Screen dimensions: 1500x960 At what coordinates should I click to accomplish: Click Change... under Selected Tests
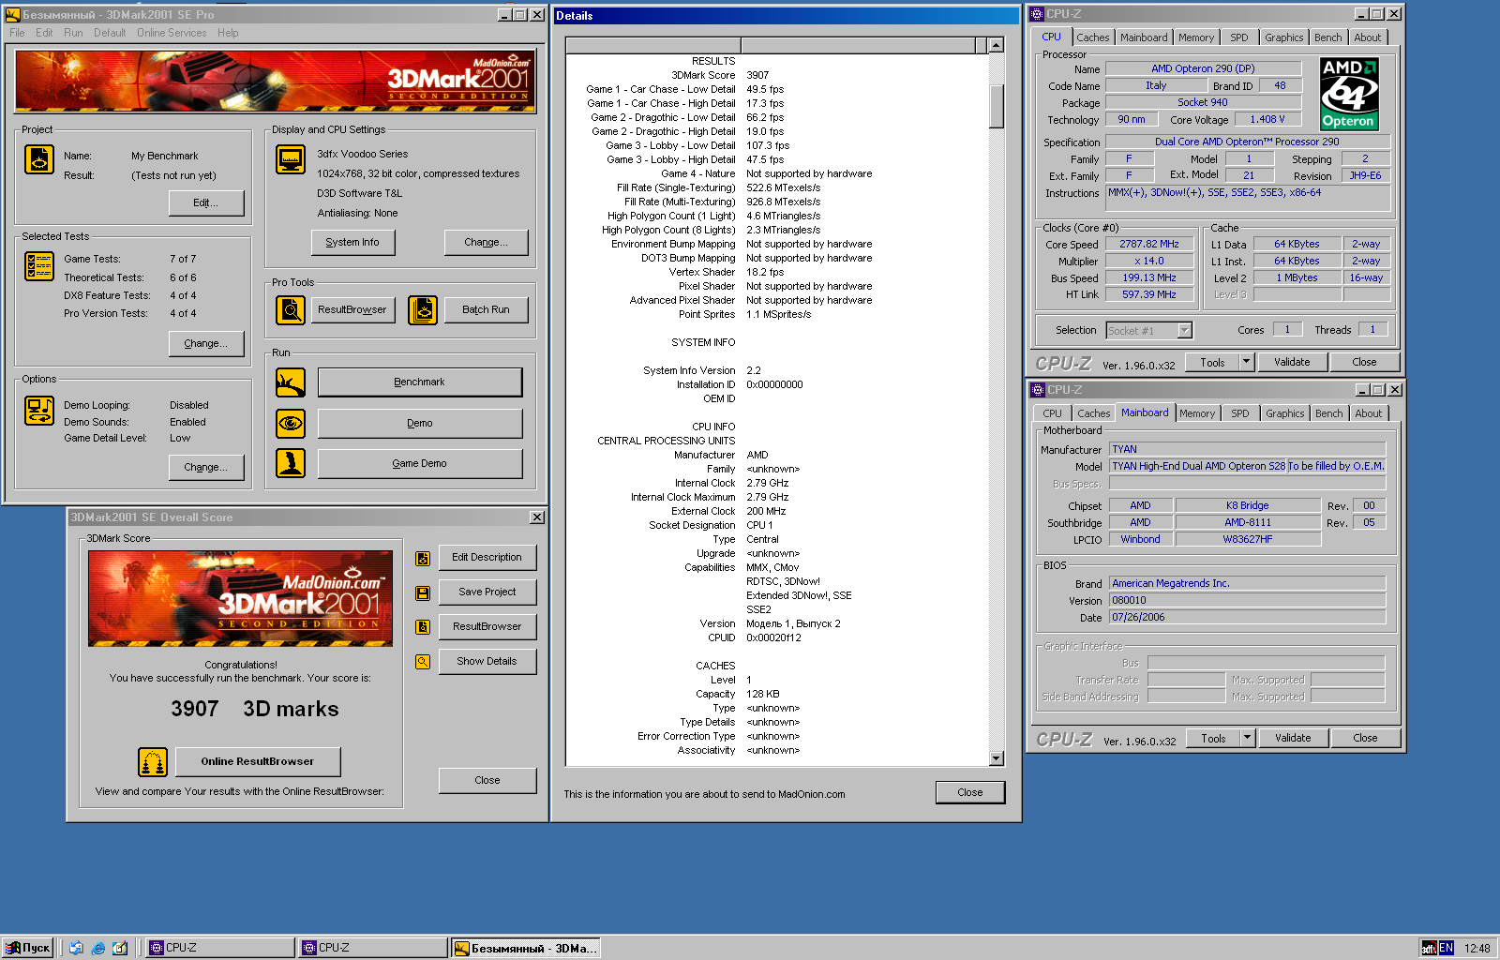pyautogui.click(x=206, y=343)
